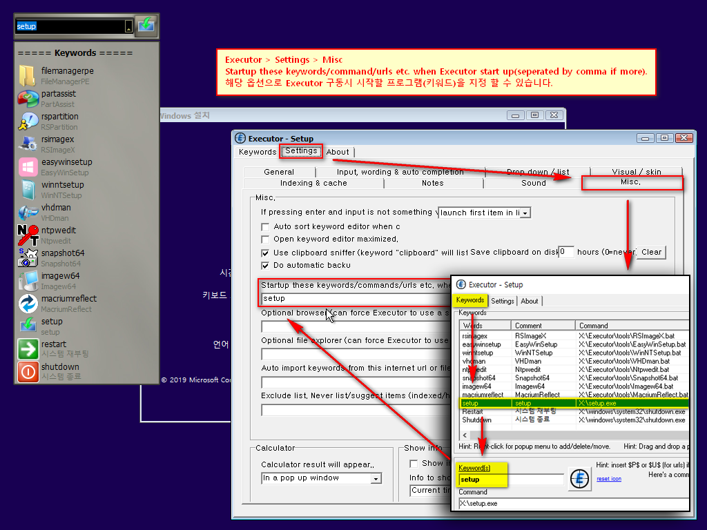The width and height of the screenshot is (707, 530).
Task: Click the easywinsetup Windows logo icon
Action: pos(28,167)
